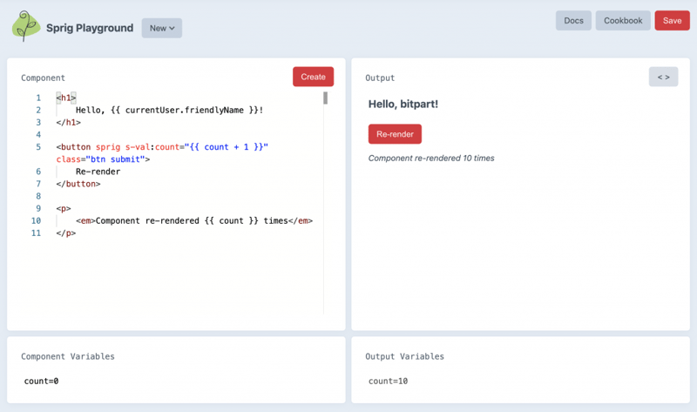Open the New dropdown menu
The height and width of the screenshot is (412, 697).
coord(162,28)
